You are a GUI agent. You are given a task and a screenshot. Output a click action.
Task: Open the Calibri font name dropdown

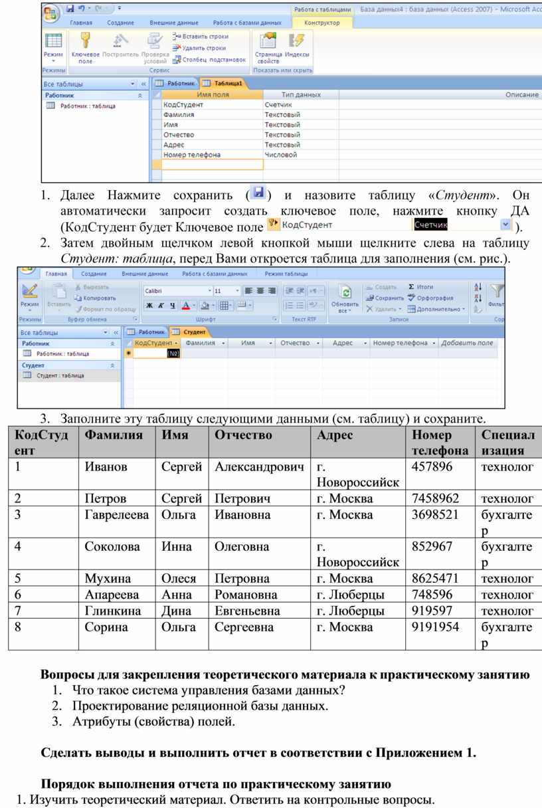[x=209, y=290]
